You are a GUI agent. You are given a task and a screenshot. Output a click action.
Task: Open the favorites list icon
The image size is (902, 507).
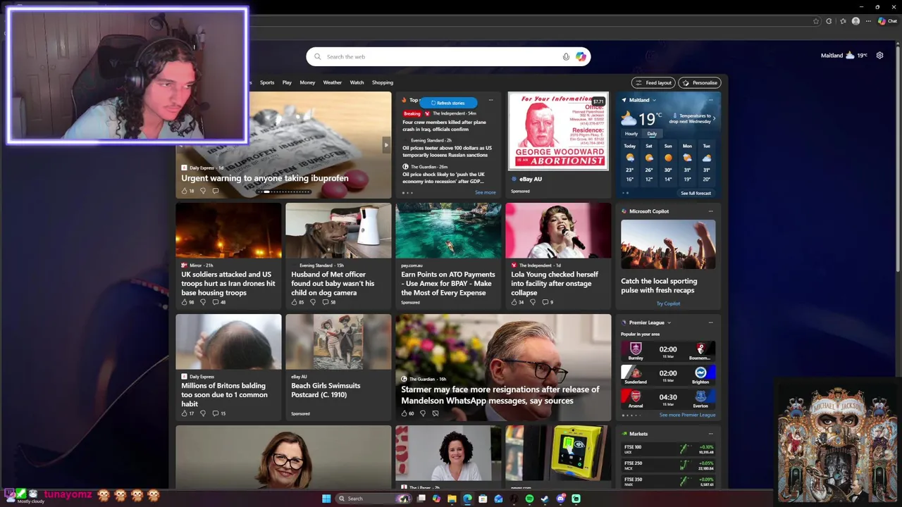tap(843, 21)
